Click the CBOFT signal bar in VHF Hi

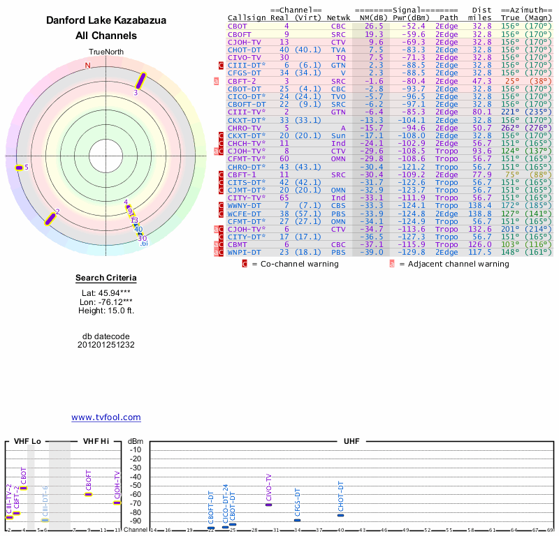click(x=88, y=494)
